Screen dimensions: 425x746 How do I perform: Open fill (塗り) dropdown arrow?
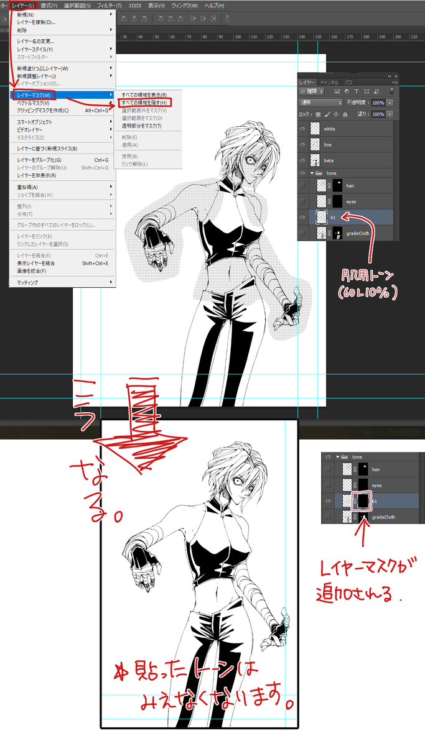point(390,114)
